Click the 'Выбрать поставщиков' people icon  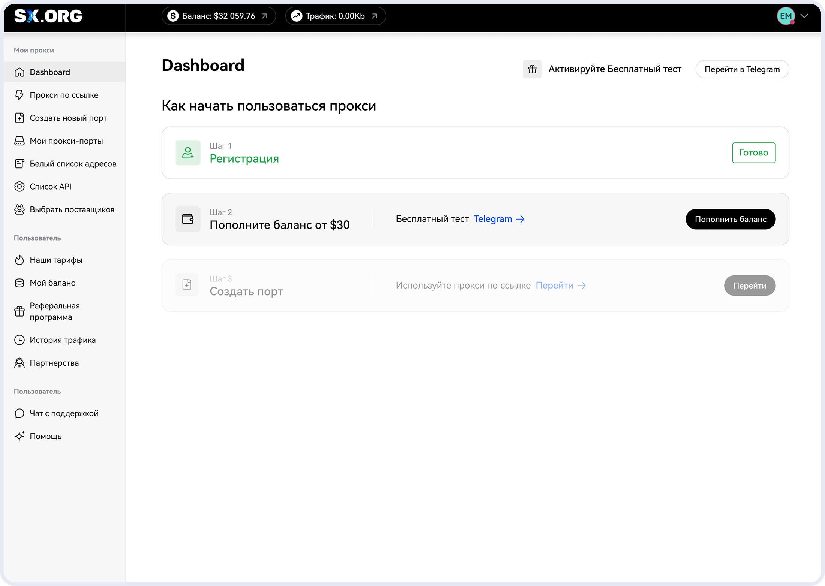coord(20,209)
